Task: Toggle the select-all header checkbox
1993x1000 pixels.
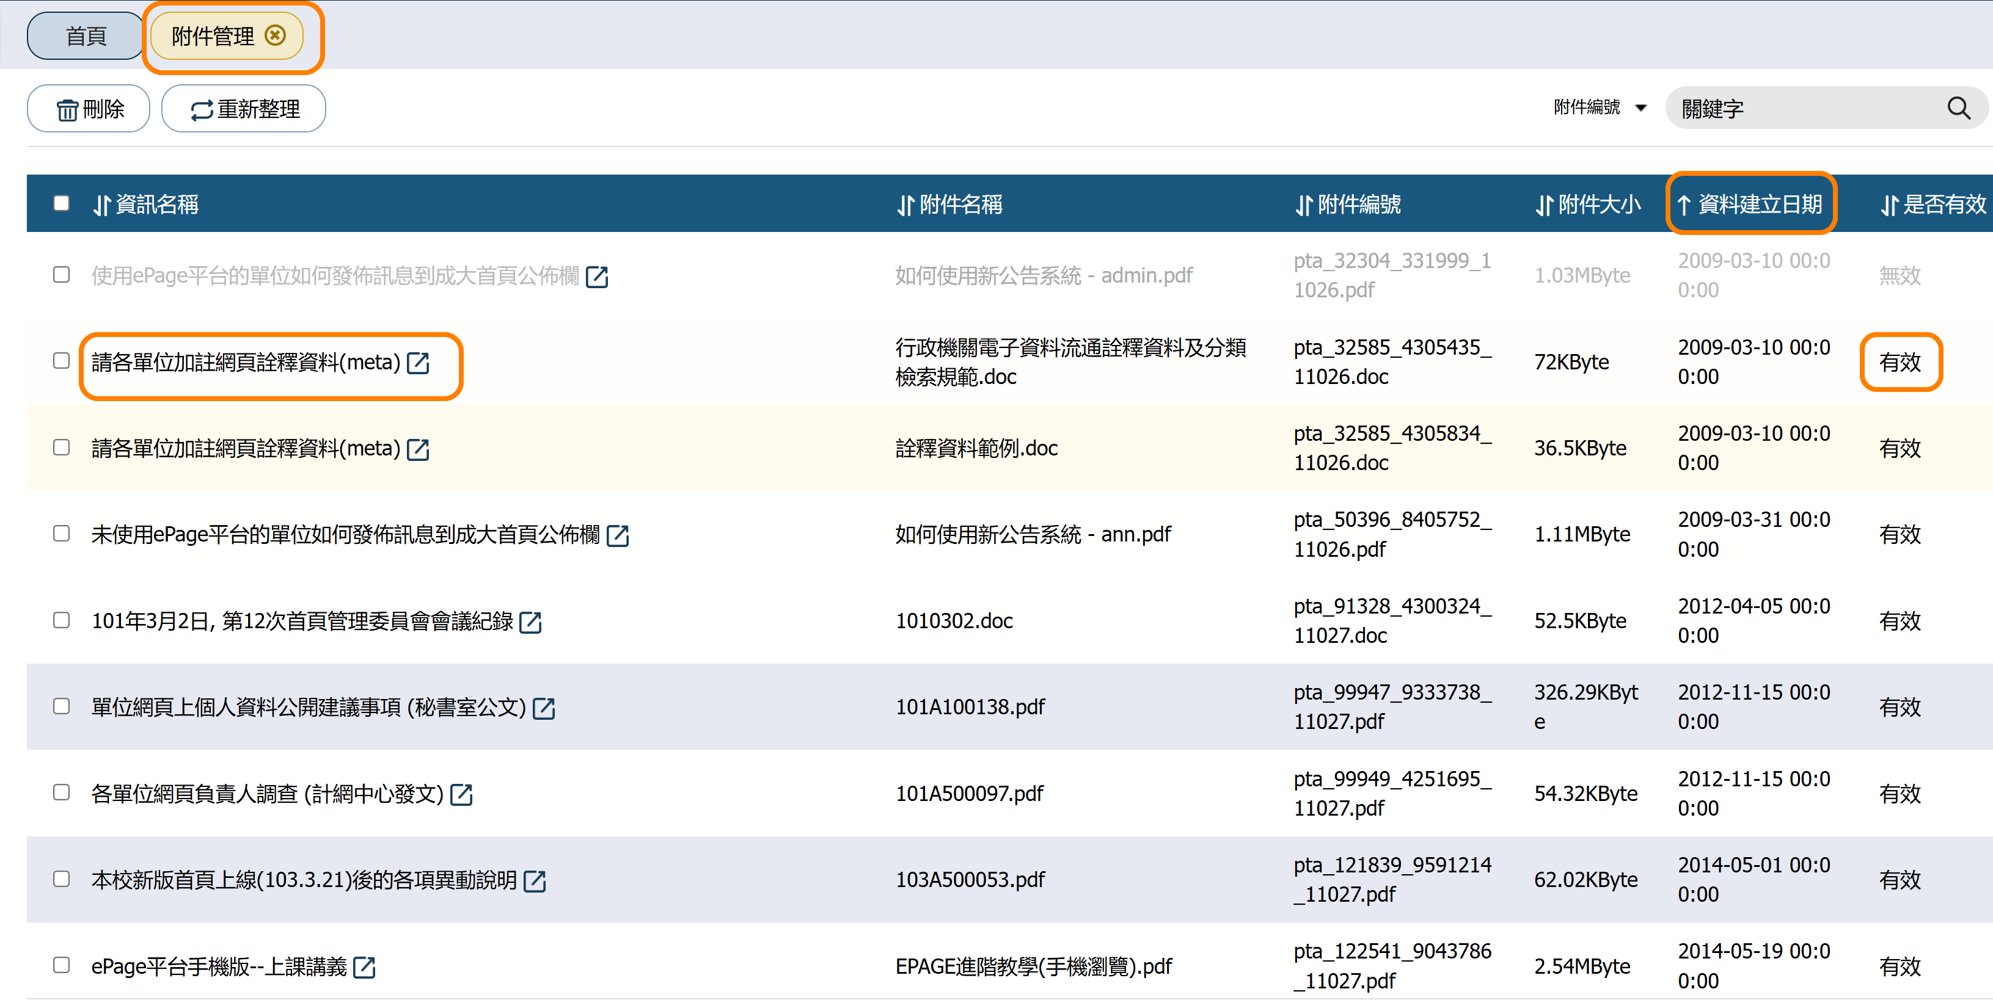Action: point(61,203)
